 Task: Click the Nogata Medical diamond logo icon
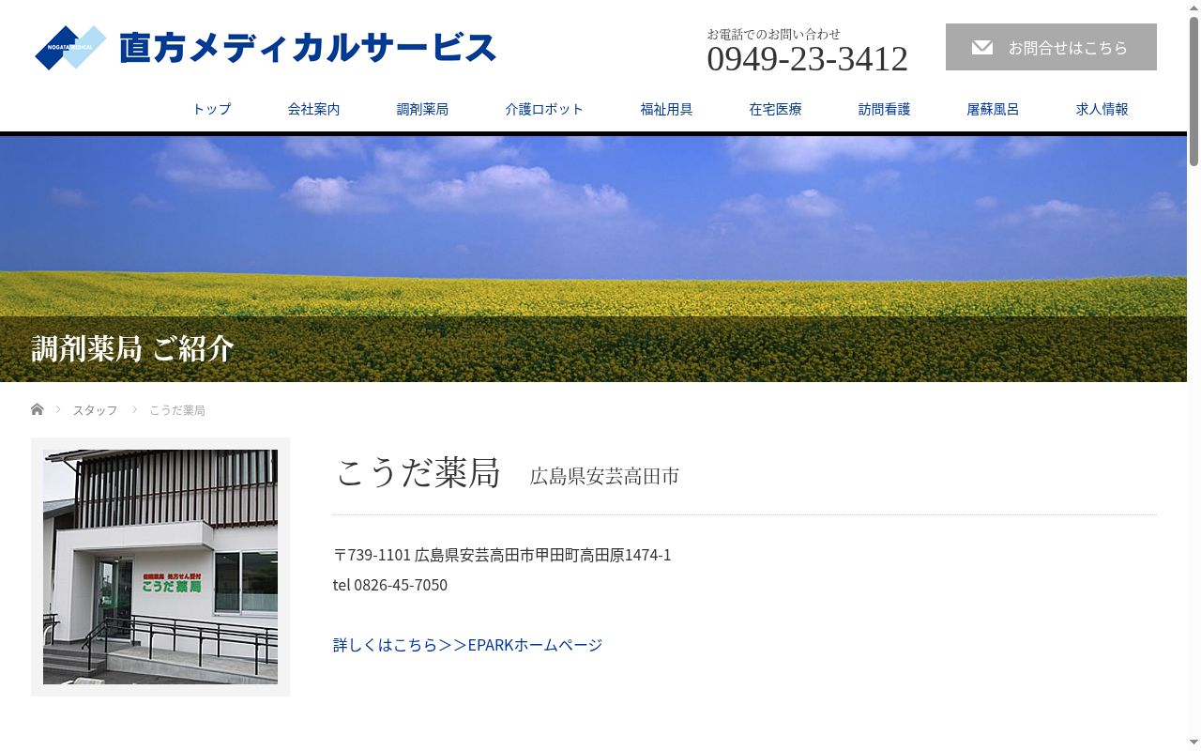point(71,48)
